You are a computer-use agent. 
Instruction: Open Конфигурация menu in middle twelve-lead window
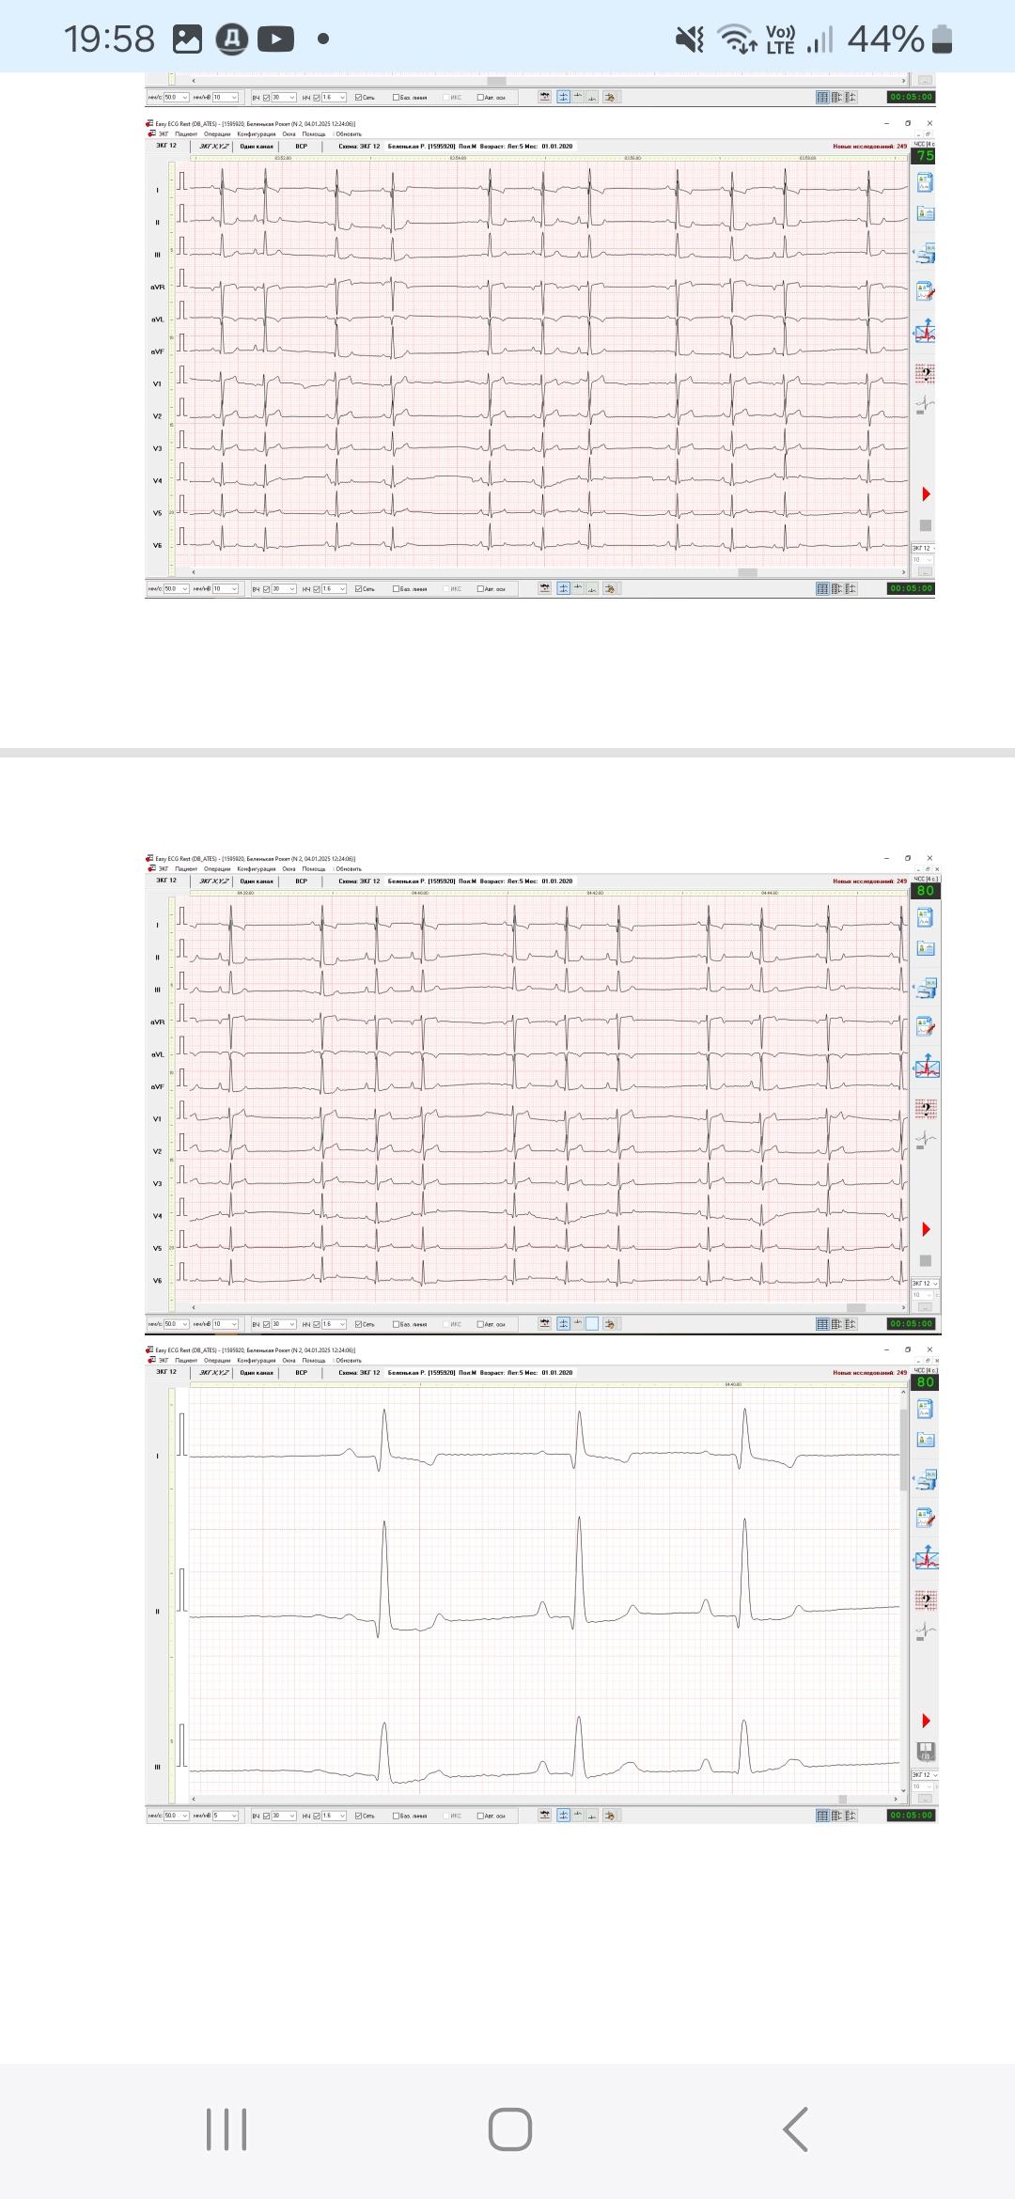pos(257,869)
